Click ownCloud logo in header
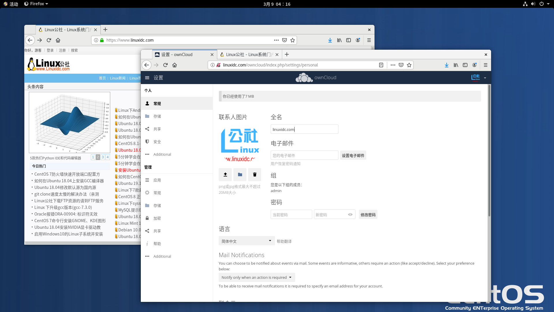The image size is (554, 312). 316,77
